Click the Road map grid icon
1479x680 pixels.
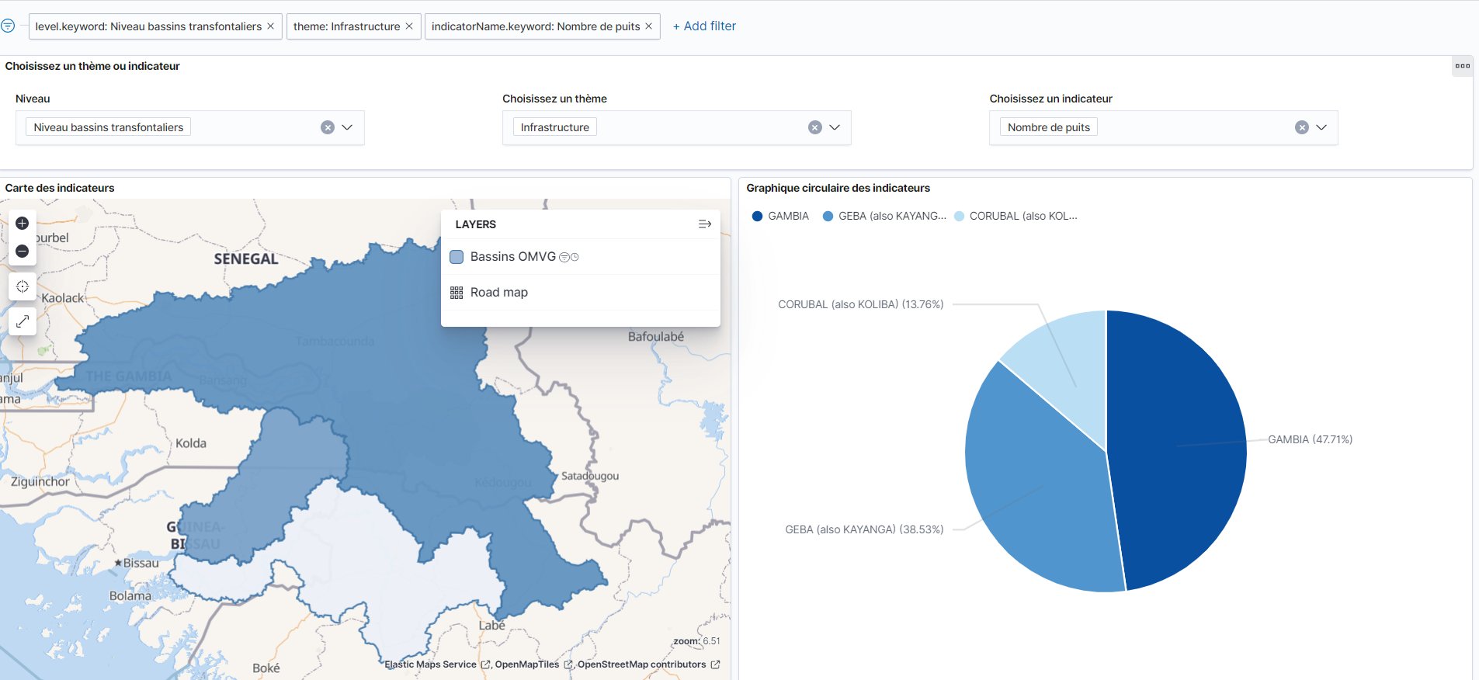pyautogui.click(x=457, y=293)
